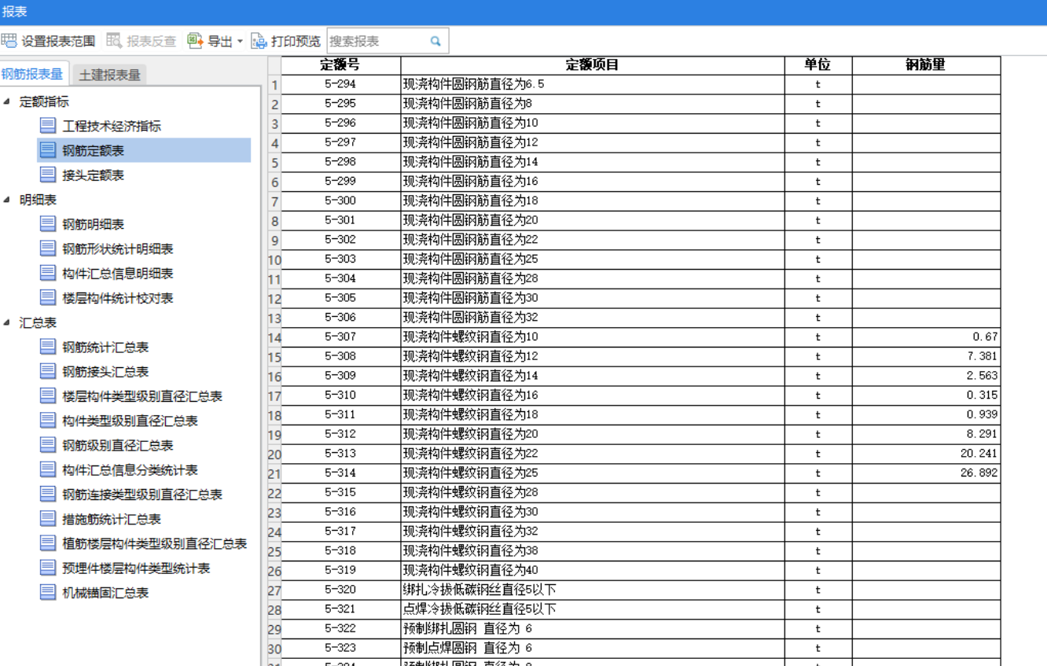1047x666 pixels.
Task: Click the icon beside 楼层构件类型级别直径汇总表
Action: coord(48,396)
